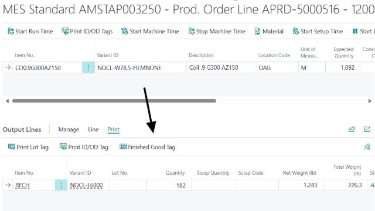Click the Scrap Quantity field in RFCH row

[214, 185]
